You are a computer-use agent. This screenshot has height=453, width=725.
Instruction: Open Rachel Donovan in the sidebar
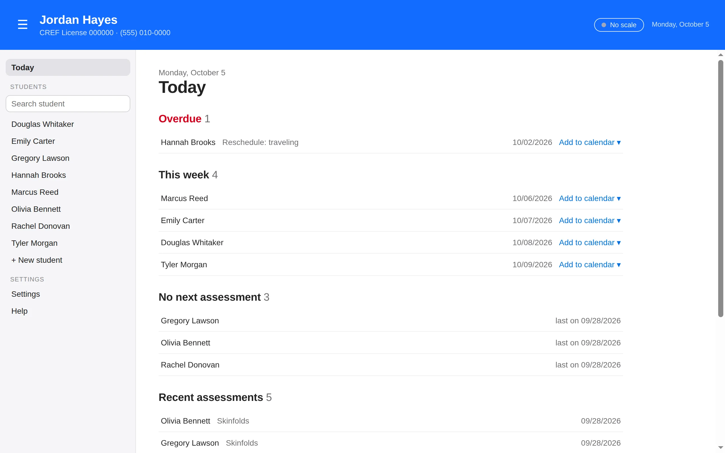click(x=68, y=226)
